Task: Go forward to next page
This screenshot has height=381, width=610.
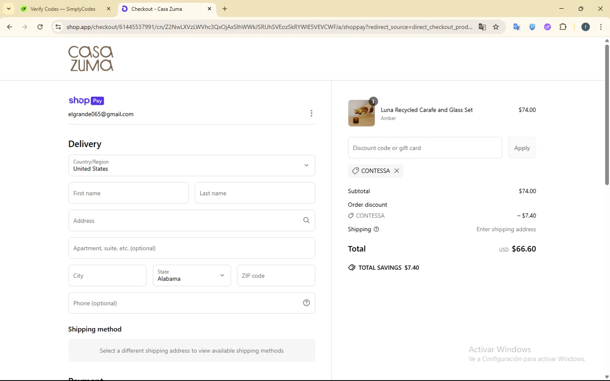Action: coord(25,27)
